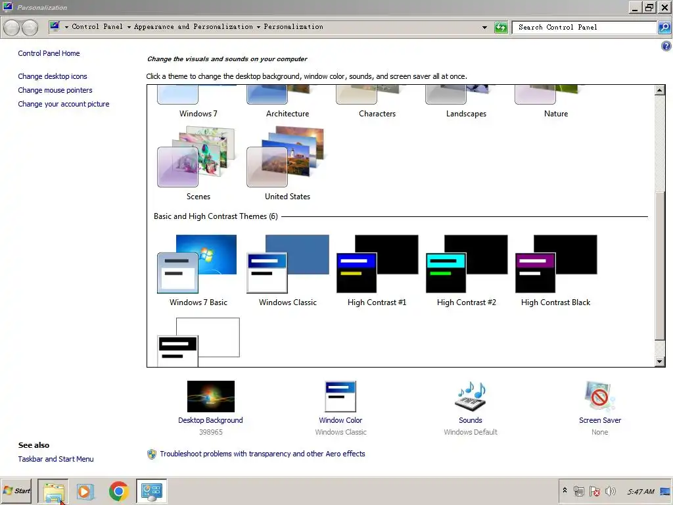Click the shield icon beside Troubleshoot link
This screenshot has height=505, width=673.
(x=152, y=454)
